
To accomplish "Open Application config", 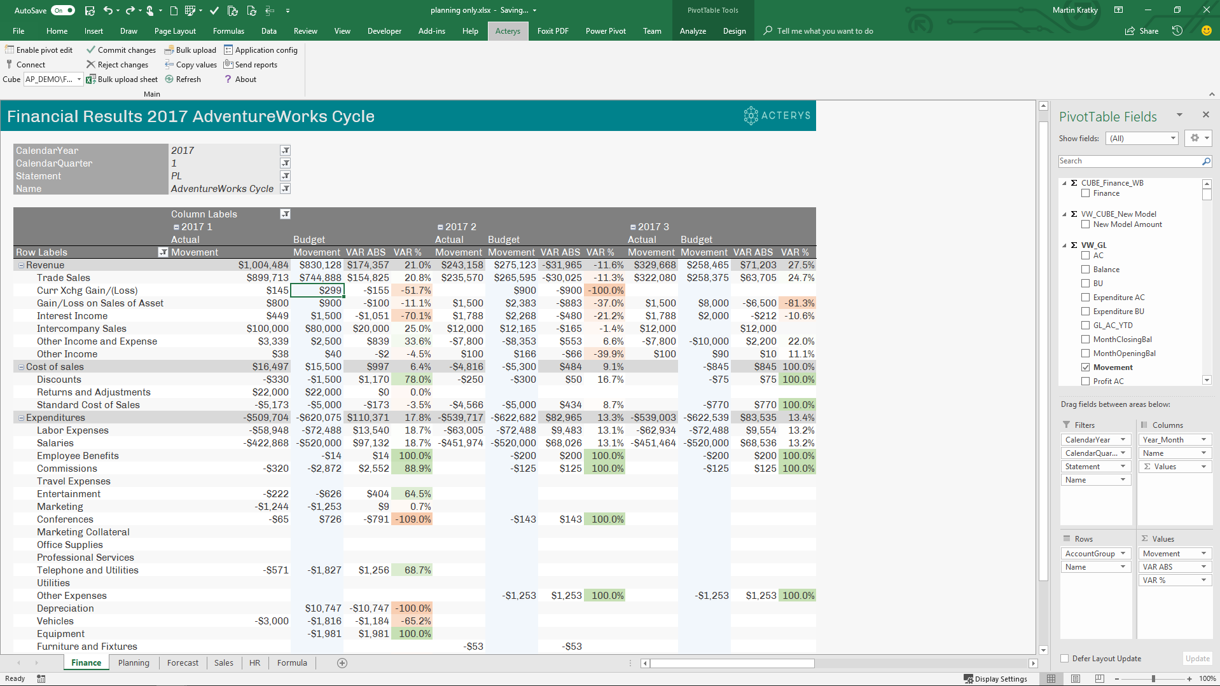I will tap(261, 50).
